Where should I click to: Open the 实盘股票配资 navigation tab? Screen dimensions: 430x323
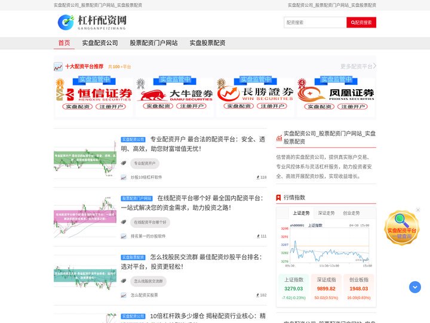(208, 43)
